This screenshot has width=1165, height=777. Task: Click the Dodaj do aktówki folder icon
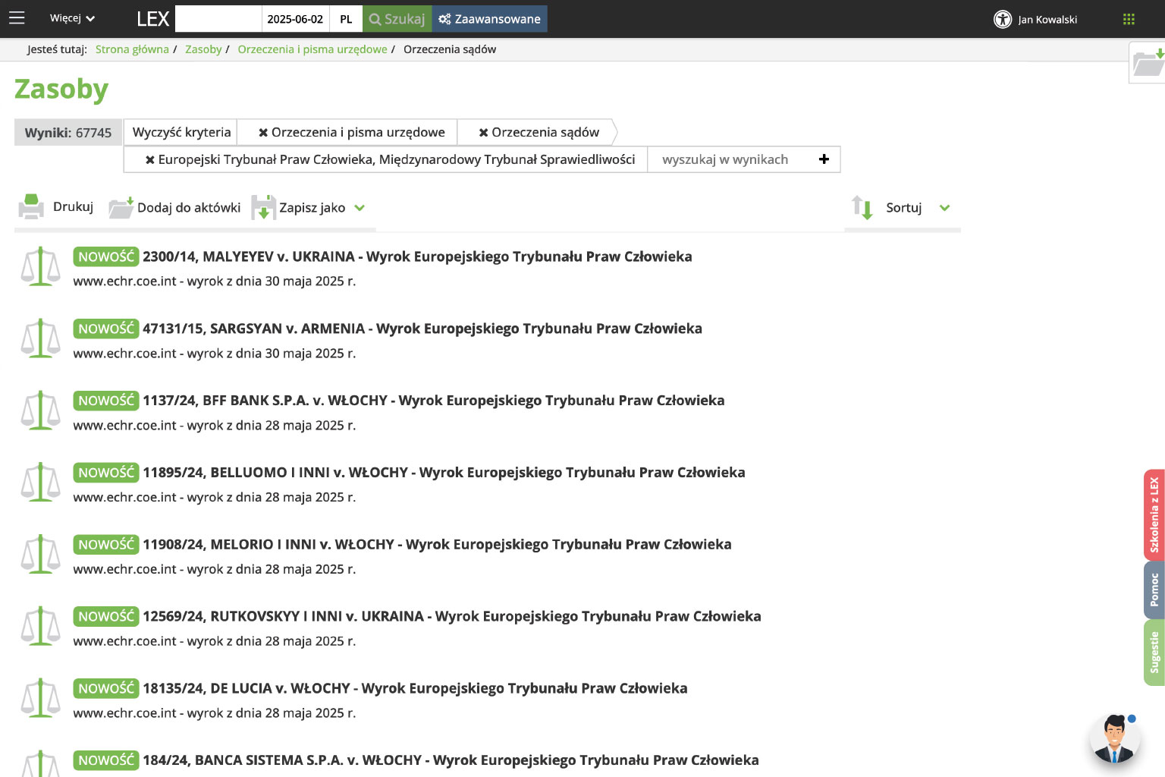coord(121,207)
